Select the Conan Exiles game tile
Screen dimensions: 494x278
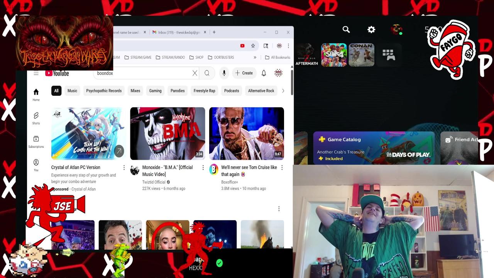click(x=362, y=55)
